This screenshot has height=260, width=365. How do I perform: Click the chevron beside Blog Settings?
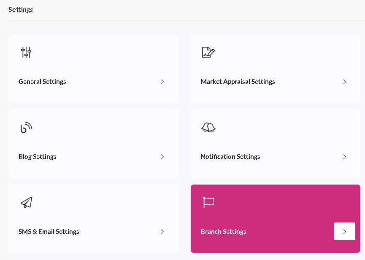[162, 157]
